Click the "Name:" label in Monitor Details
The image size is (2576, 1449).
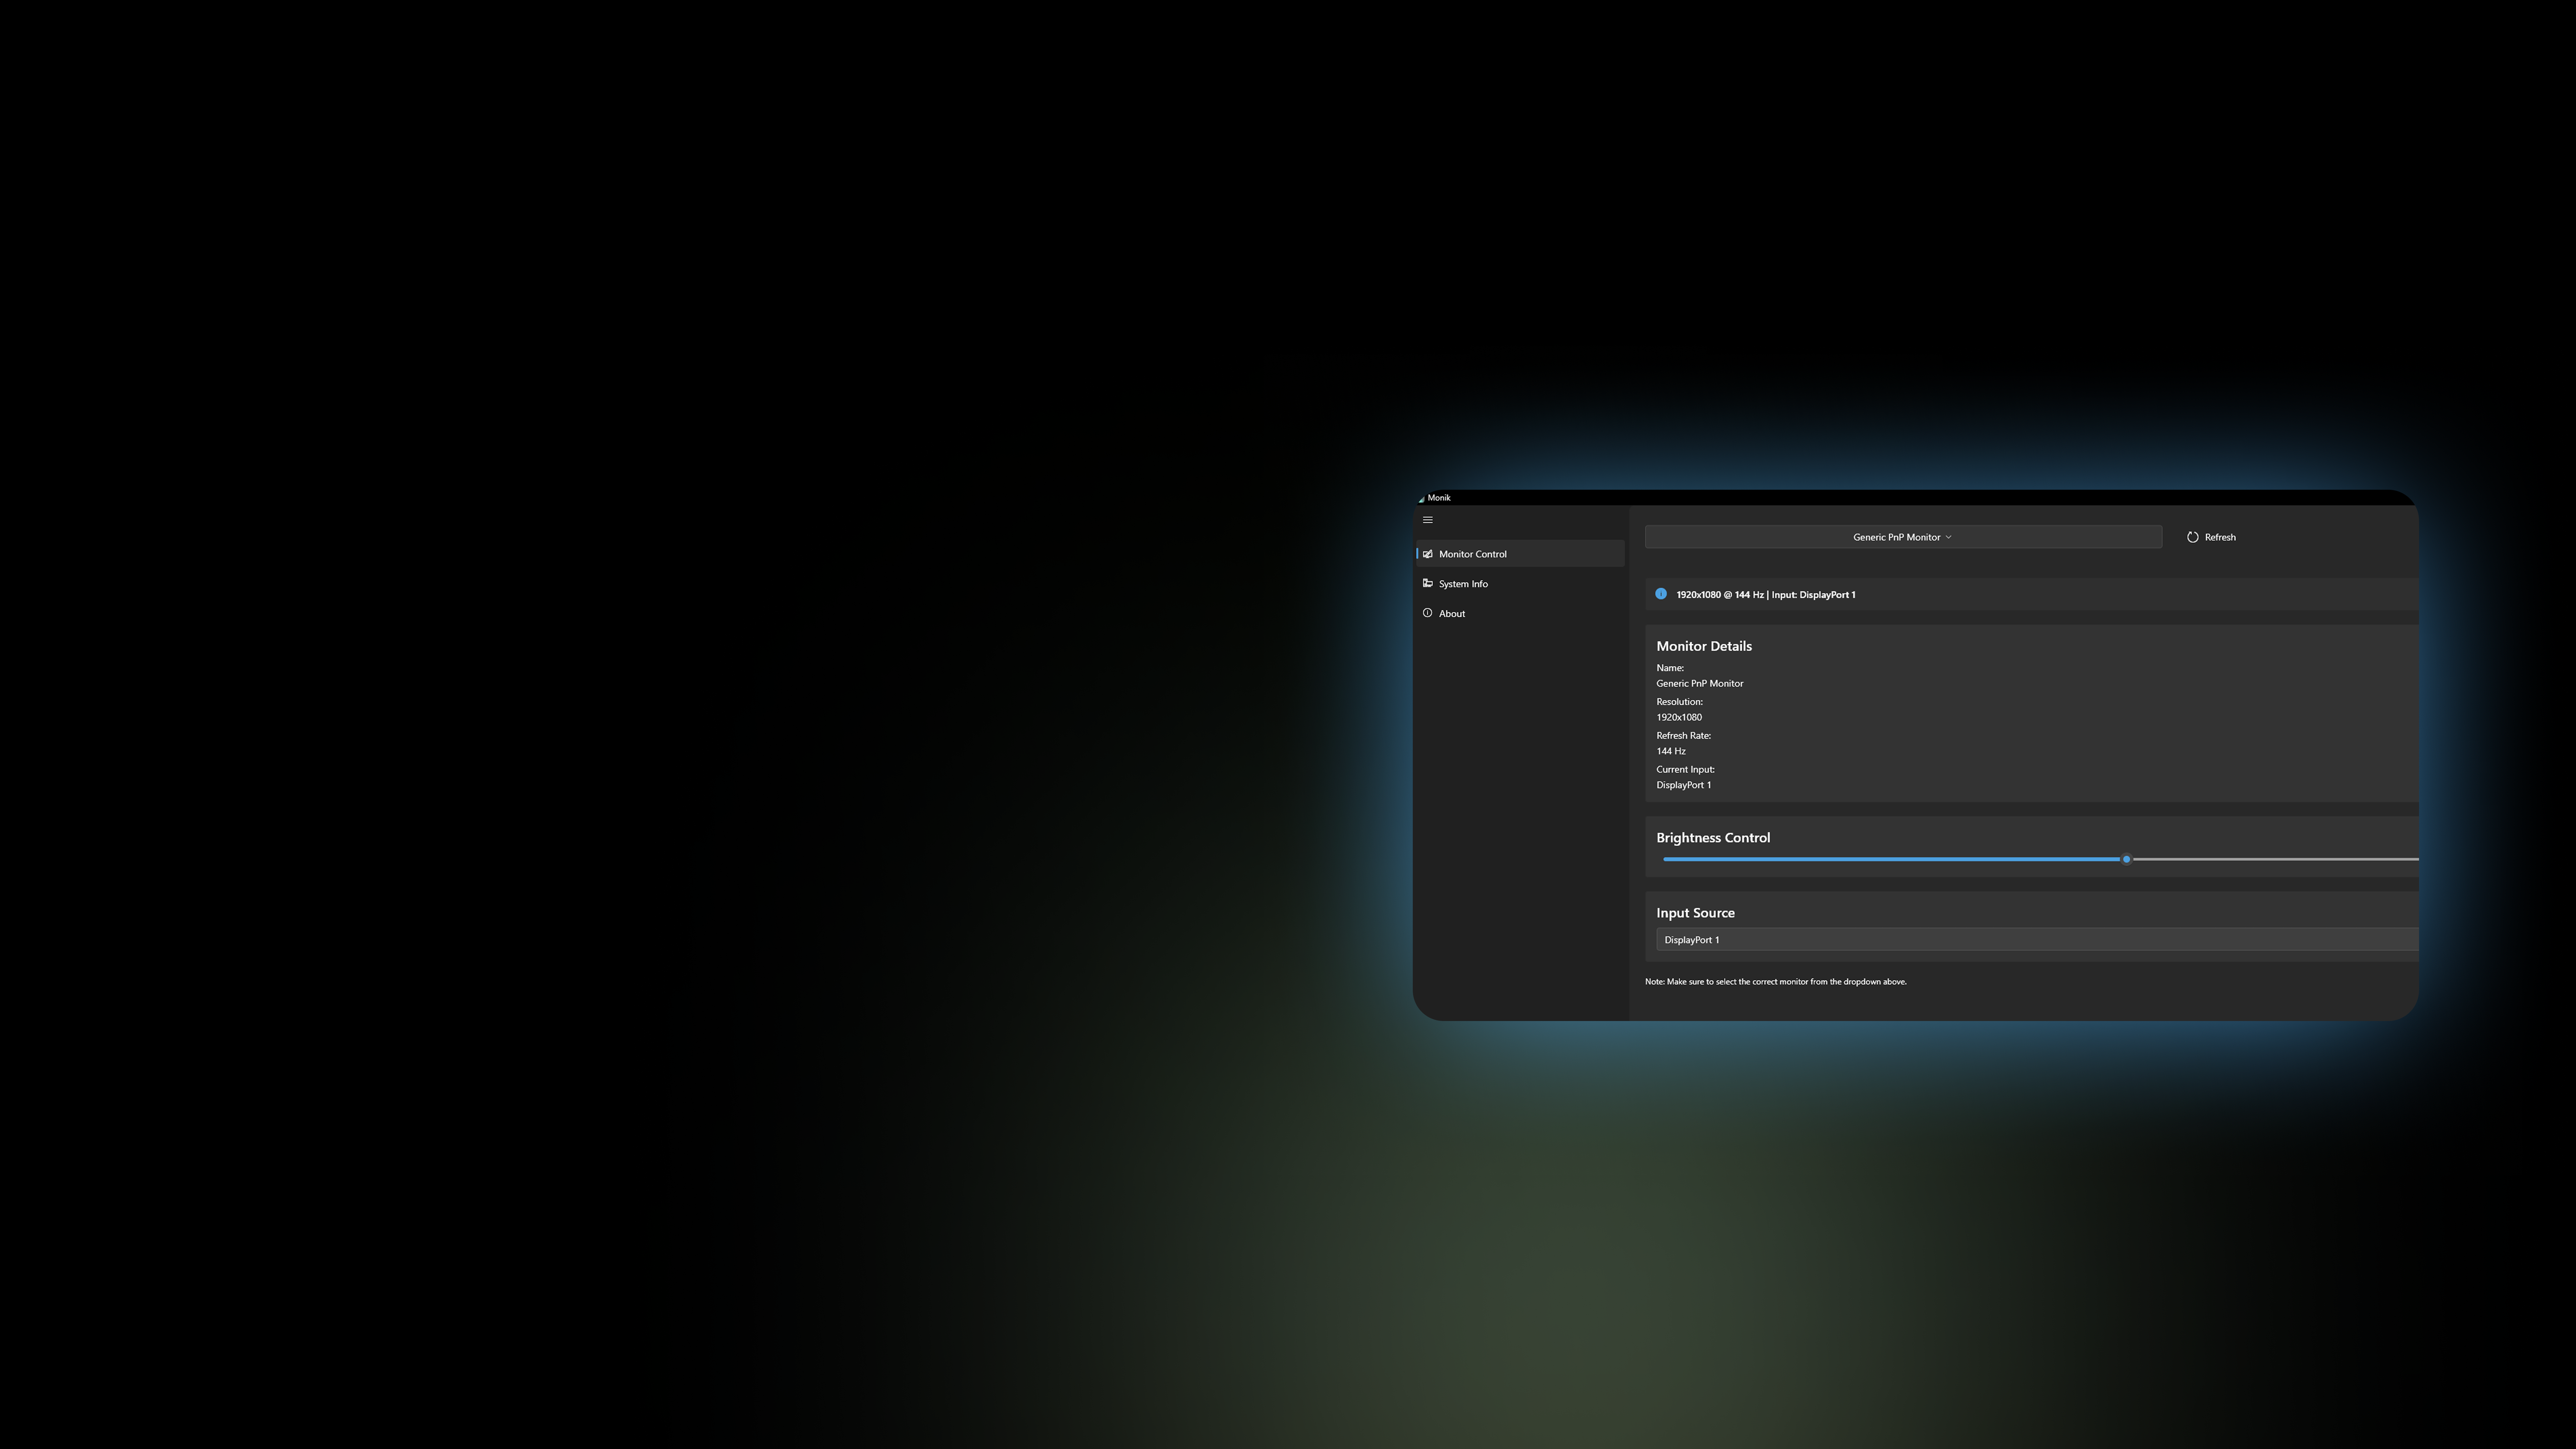coord(1670,668)
